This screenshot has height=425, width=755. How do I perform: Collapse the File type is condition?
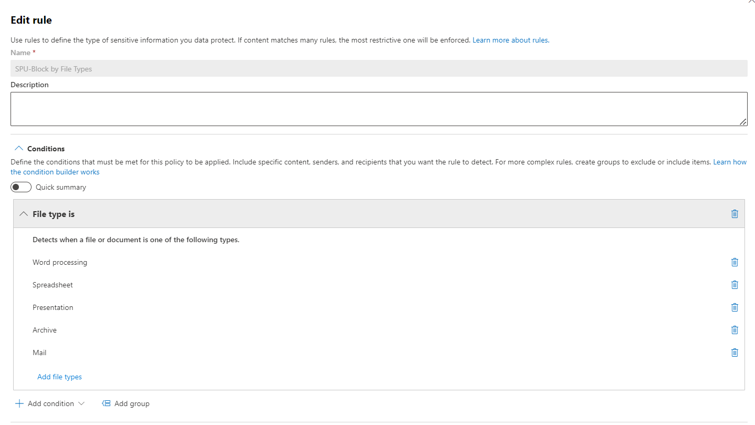click(x=24, y=213)
